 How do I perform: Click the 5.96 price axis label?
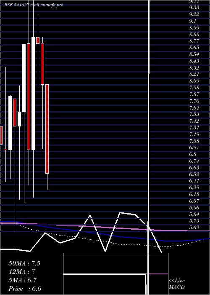pyautogui.click(x=194, y=208)
